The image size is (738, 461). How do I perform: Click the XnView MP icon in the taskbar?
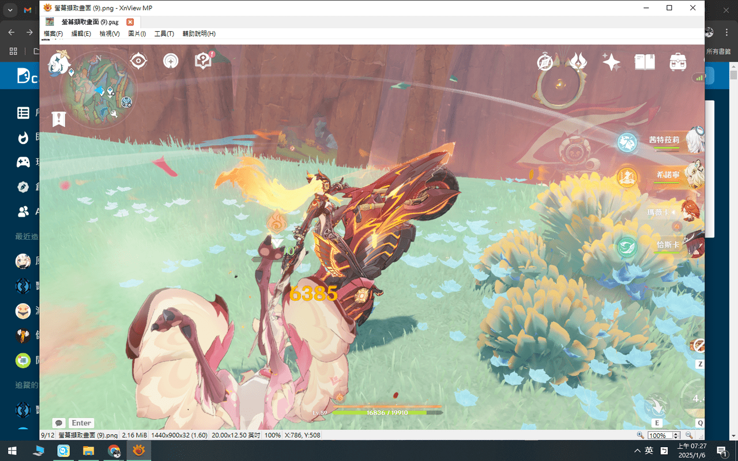pos(139,450)
